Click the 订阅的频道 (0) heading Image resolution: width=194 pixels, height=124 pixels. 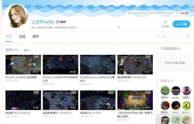point(171,49)
